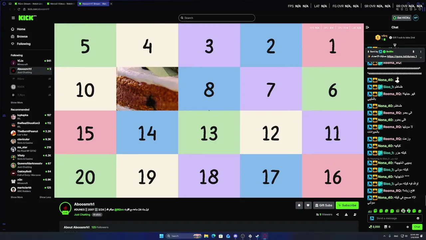Go to Browse in sidebar
This screenshot has width=426, height=240.
tap(19, 37)
